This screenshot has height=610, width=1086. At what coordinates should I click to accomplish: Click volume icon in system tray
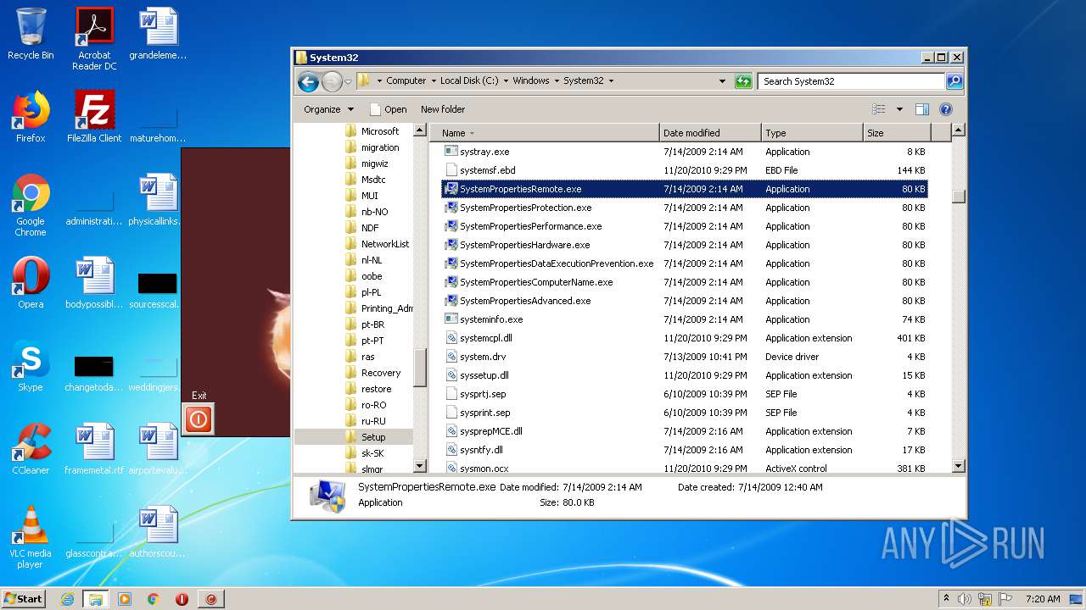965,599
